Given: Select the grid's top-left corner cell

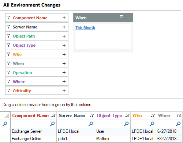Looking at the screenshot, I should point(5,116).
